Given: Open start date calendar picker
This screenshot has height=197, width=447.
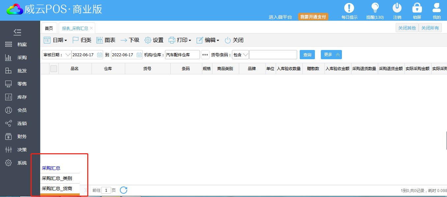Looking at the screenshot, I should pyautogui.click(x=100, y=55).
